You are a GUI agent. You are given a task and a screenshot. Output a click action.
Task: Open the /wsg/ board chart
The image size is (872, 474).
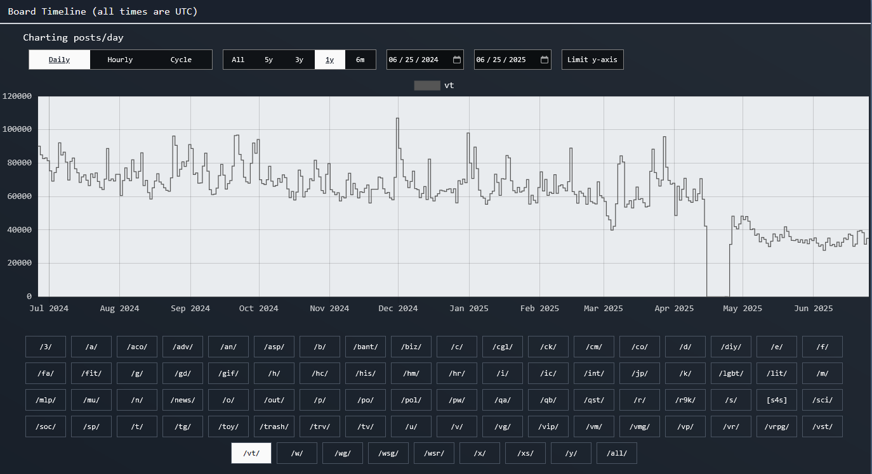point(388,453)
